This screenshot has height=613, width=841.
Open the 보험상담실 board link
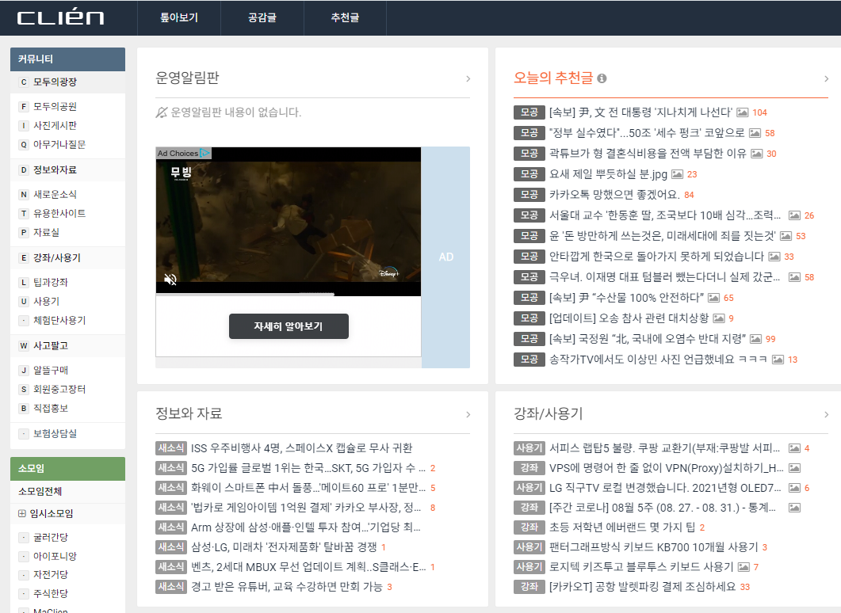pyautogui.click(x=55, y=433)
